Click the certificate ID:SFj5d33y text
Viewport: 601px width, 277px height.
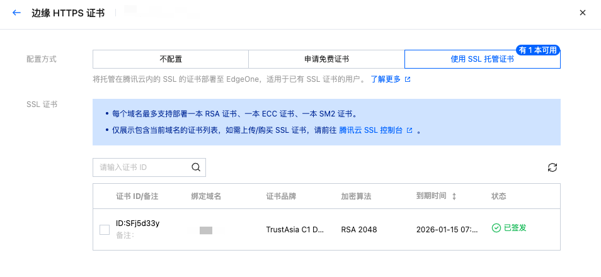pos(138,223)
